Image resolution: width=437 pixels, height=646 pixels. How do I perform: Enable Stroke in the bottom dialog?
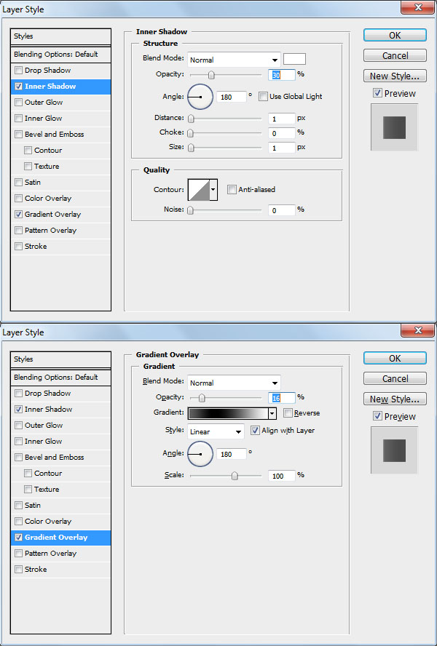coord(18,570)
